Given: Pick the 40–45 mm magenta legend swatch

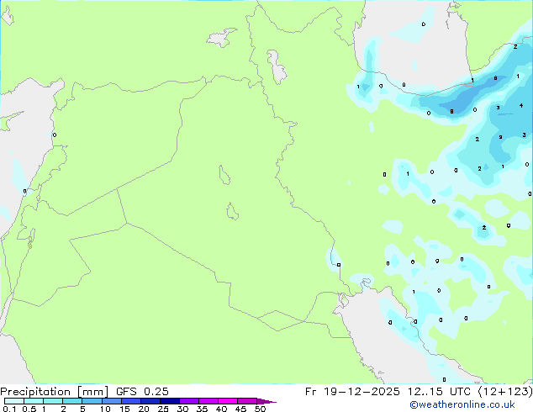Looking at the screenshot, I should tap(228, 401).
